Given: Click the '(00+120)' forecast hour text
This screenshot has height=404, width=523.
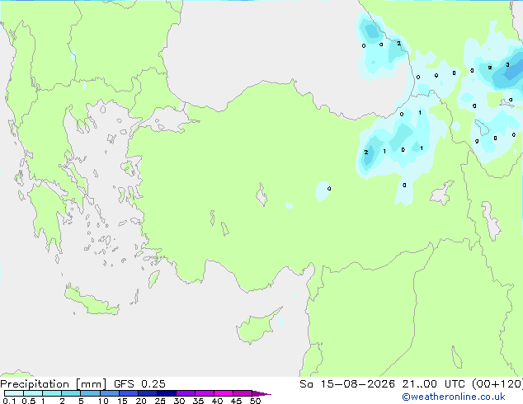Looking at the screenshot, I should click(497, 384).
